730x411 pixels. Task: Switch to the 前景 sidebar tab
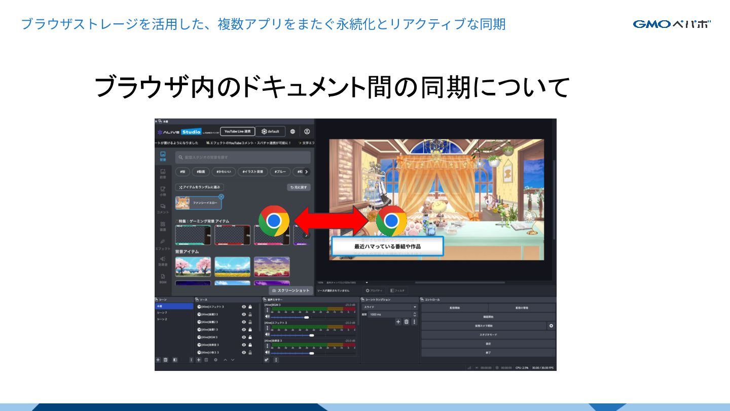click(163, 174)
